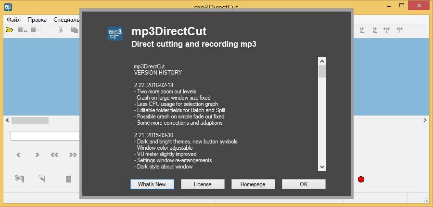Open the Homepage button
The width and height of the screenshot is (433, 207).
pos(253,184)
